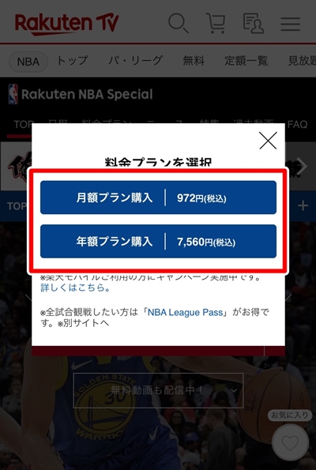Go to トップ navigation item
This screenshot has width=316, height=470.
pyautogui.click(x=73, y=61)
